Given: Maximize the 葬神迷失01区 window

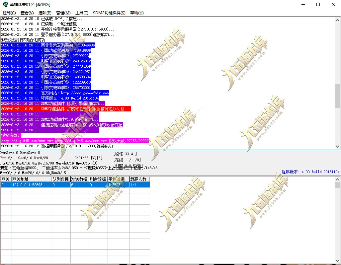Looking at the screenshot, I should tap(318, 4).
